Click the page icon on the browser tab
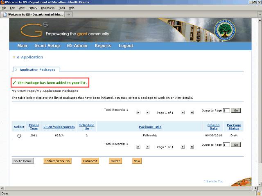This screenshot has width=262, height=196. click(5, 15)
